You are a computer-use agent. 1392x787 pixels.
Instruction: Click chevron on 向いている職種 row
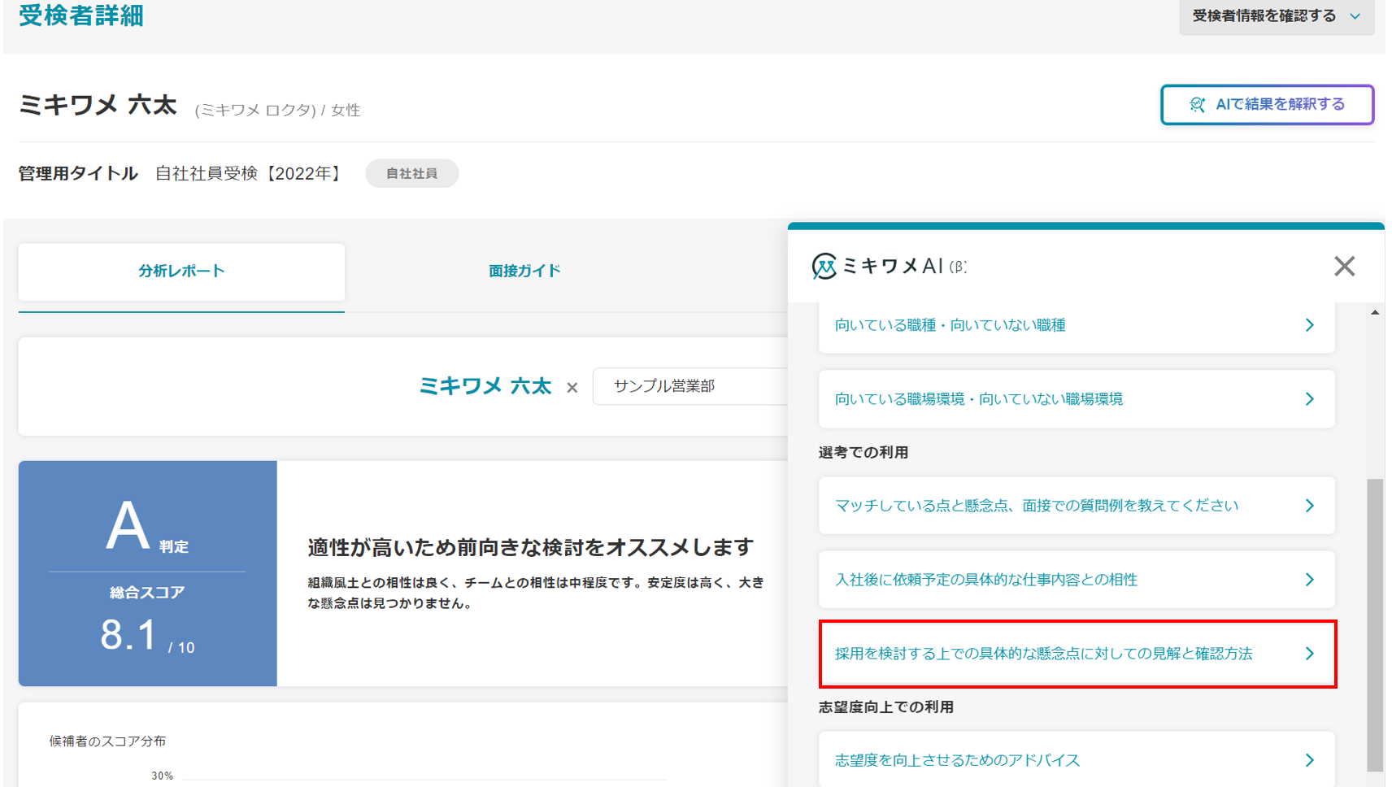pyautogui.click(x=1309, y=325)
